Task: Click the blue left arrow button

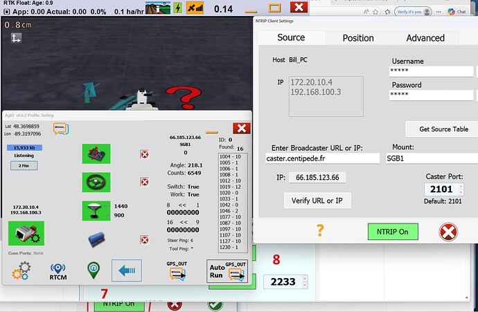Action: 127,270
